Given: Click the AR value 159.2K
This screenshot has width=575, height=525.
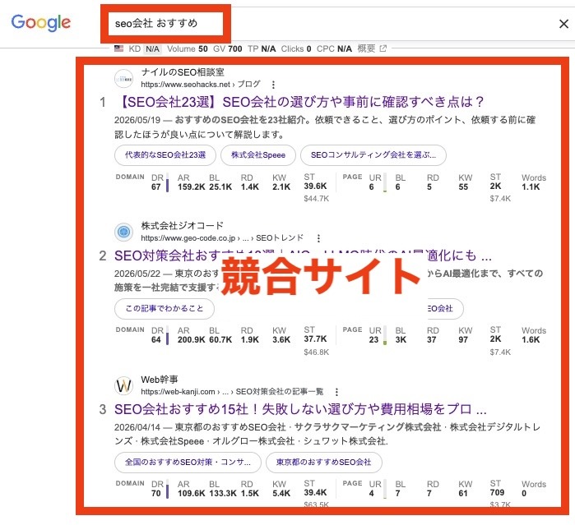Looking at the screenshot, I should [x=192, y=187].
